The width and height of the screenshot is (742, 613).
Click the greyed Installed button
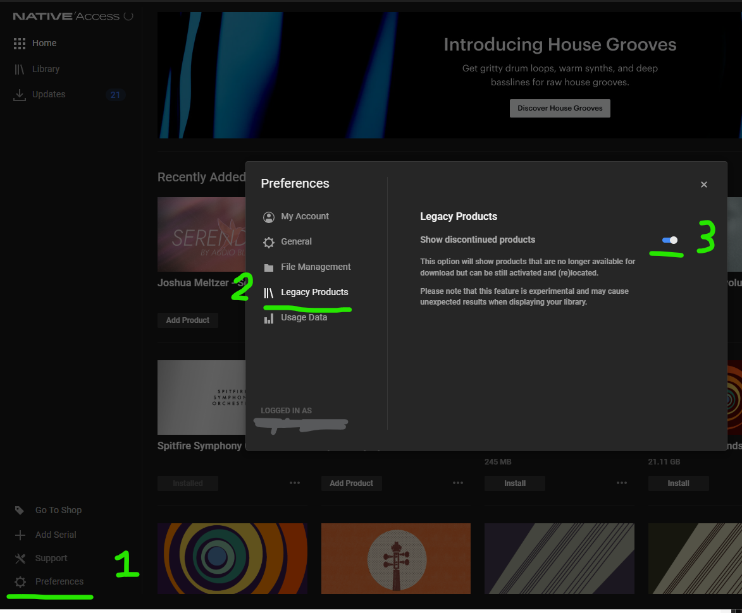click(x=187, y=483)
